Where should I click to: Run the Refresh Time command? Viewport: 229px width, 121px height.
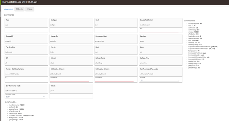161,61
